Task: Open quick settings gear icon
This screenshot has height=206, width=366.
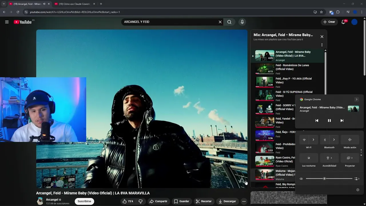Action: click(358, 190)
